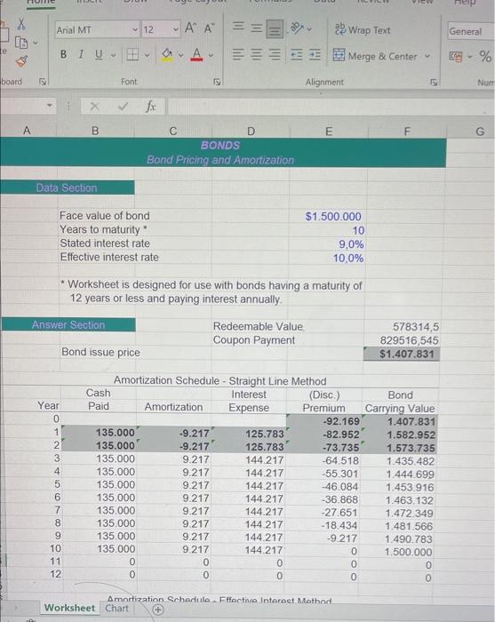Click Align Left icon

pos(237,55)
